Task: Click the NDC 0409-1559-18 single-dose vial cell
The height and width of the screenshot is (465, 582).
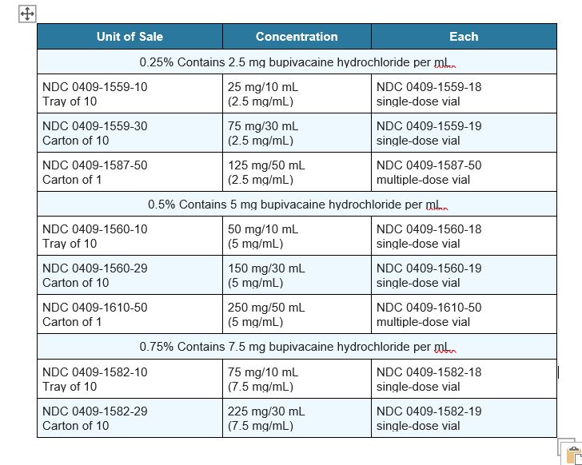Action: point(464,94)
